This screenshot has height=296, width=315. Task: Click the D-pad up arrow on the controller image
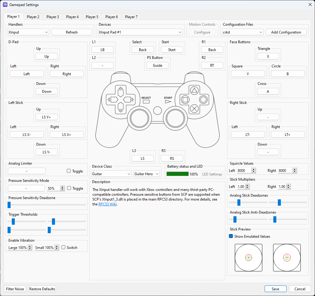tap(121, 92)
